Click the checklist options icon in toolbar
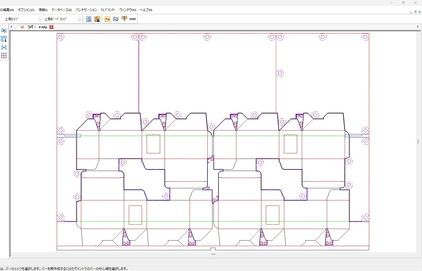This screenshot has height=271, width=422. [89, 19]
